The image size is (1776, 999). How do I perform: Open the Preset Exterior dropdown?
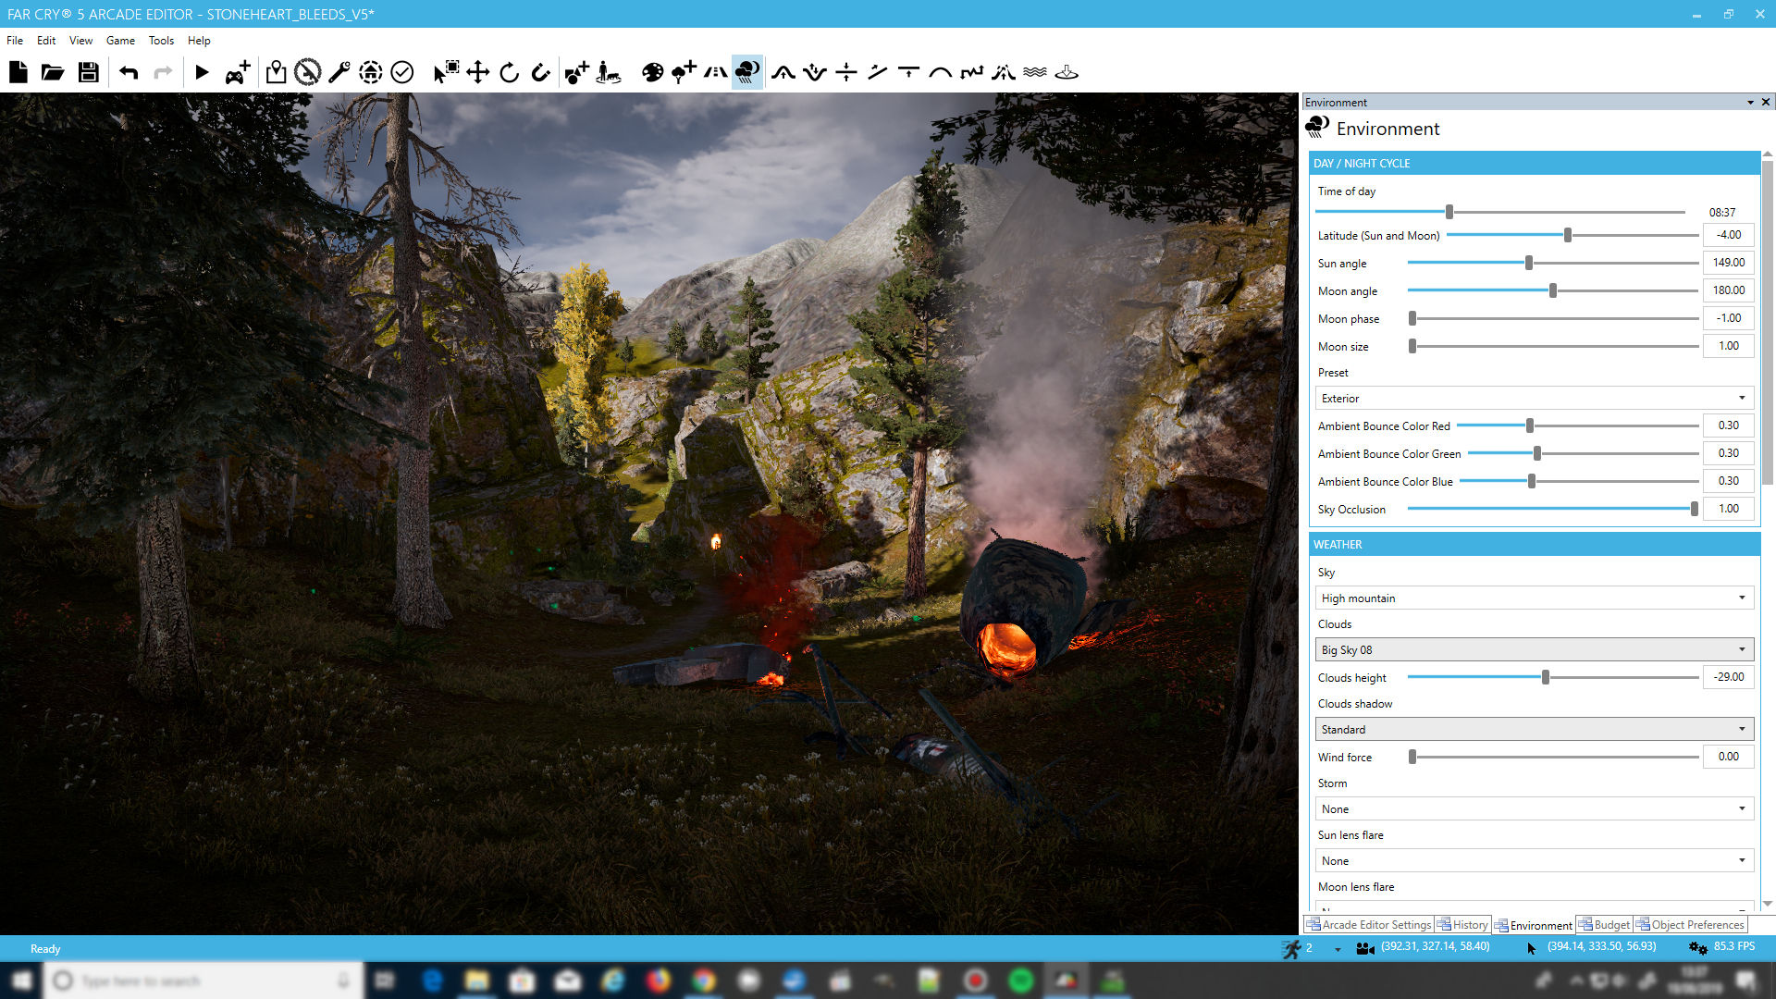pos(1534,398)
